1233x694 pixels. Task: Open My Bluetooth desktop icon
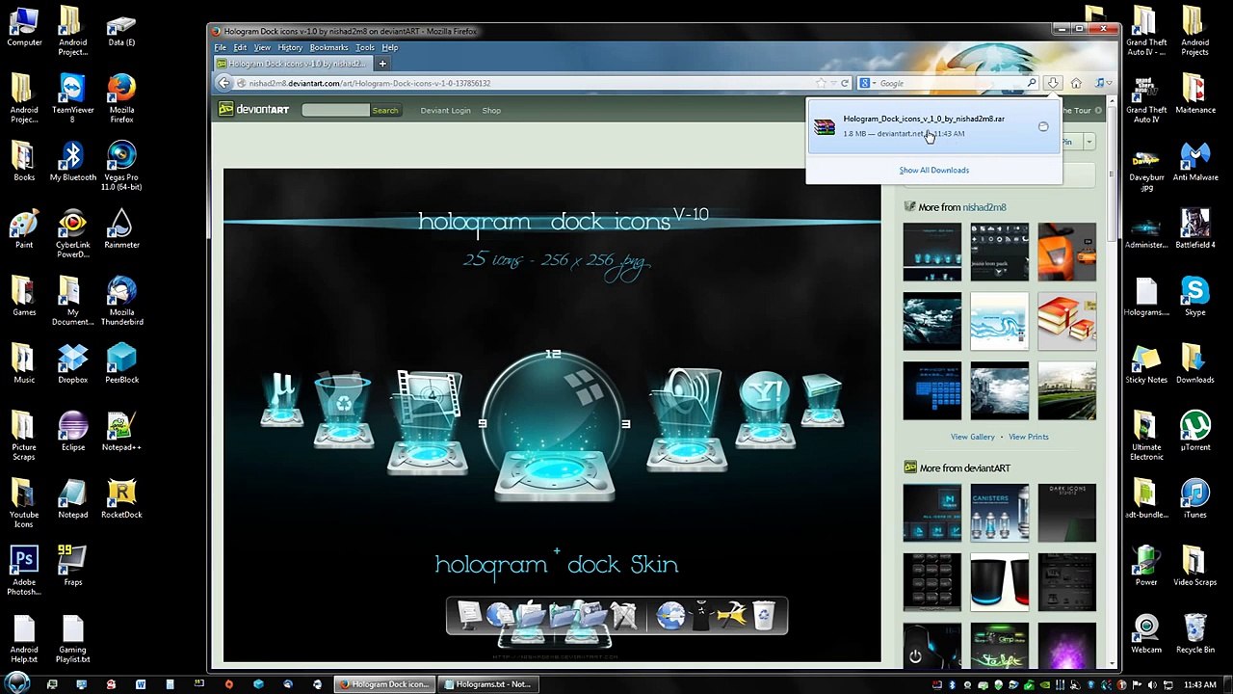(x=72, y=162)
